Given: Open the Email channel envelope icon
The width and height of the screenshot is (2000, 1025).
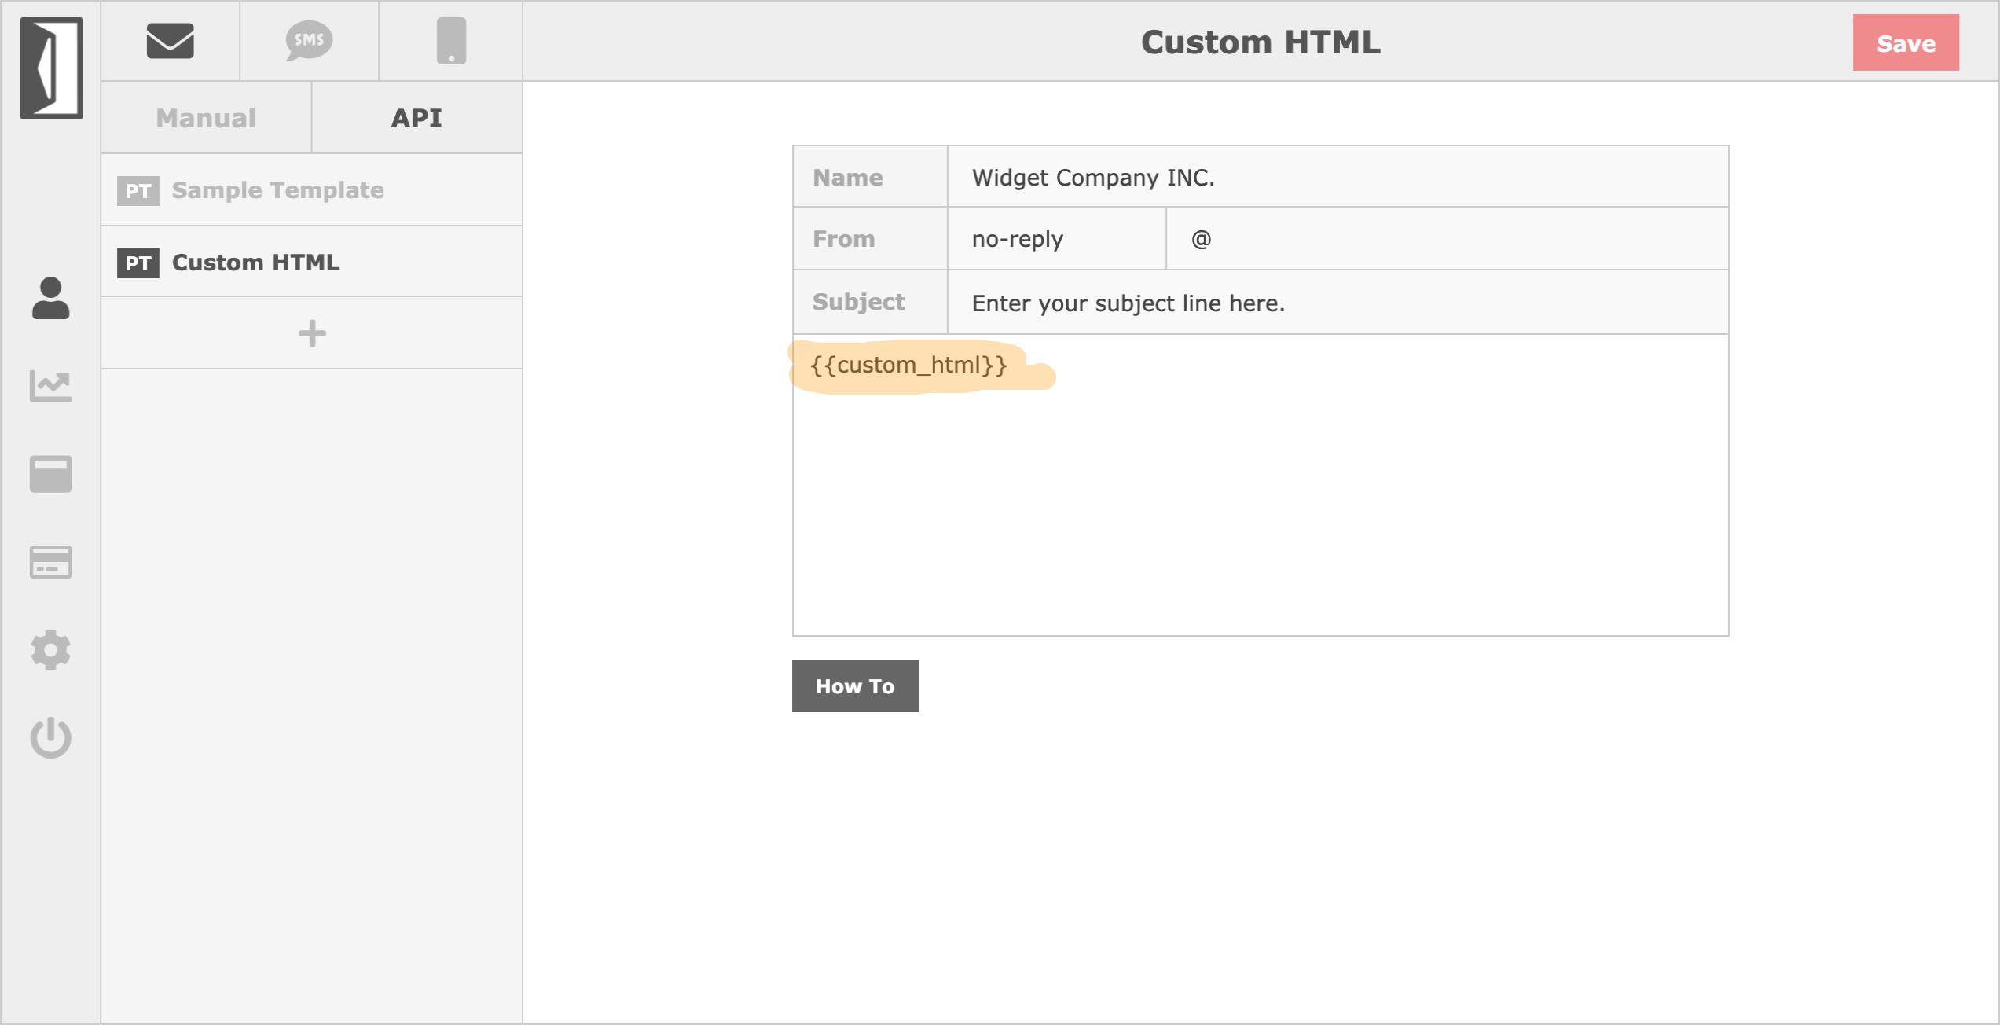Looking at the screenshot, I should (x=170, y=41).
